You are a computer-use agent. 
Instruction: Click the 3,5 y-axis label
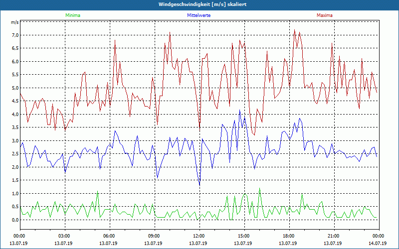tap(15, 127)
